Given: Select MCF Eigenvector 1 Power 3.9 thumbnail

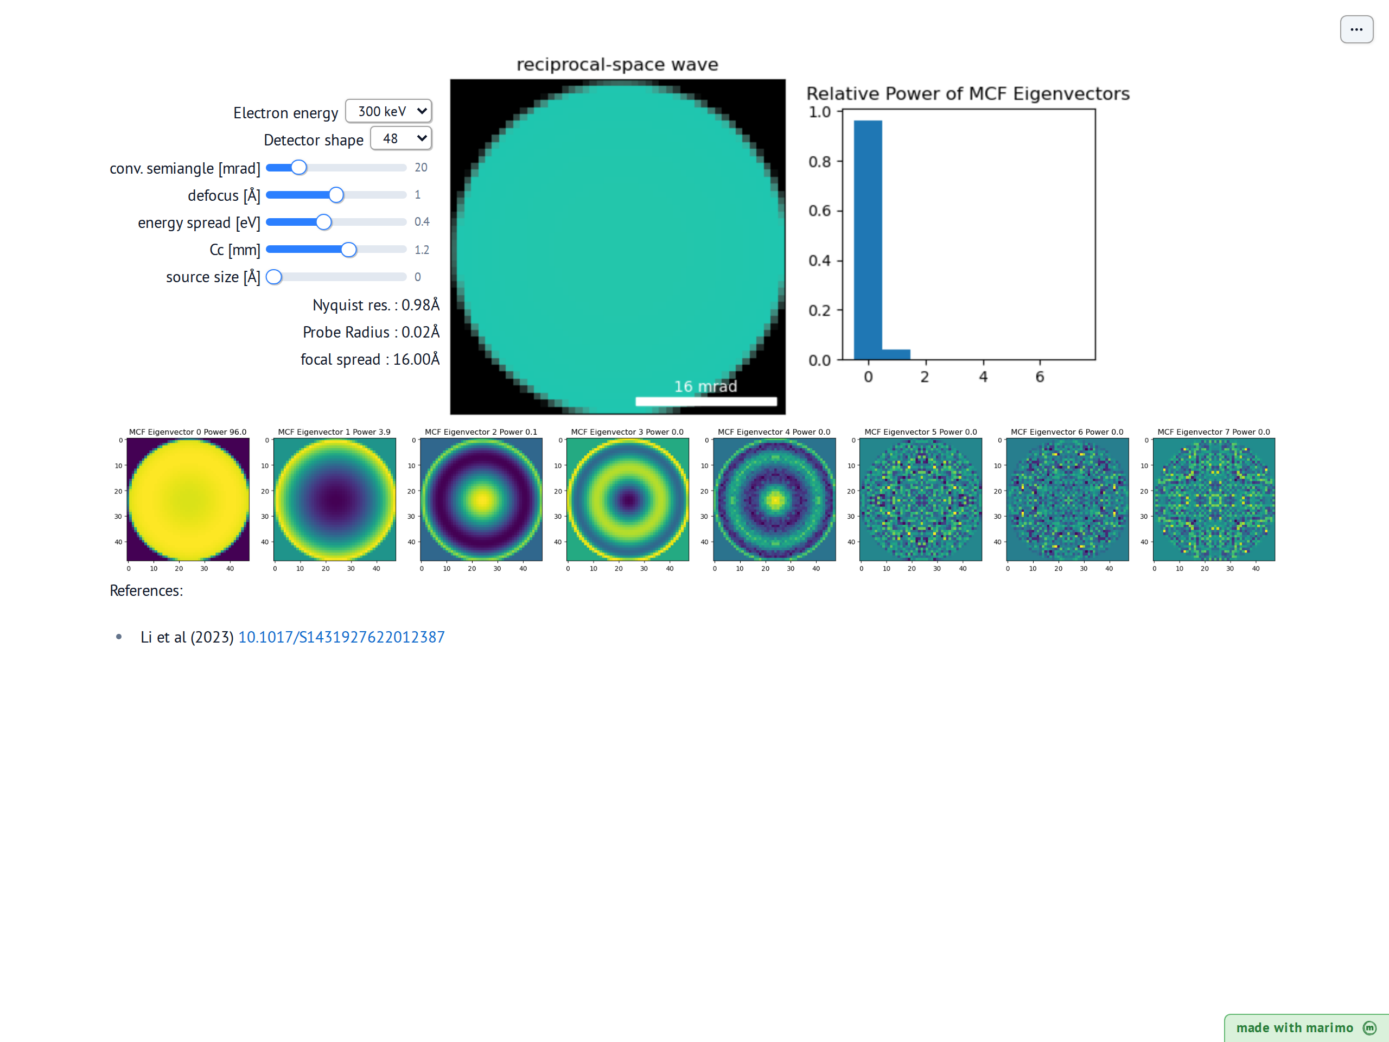Looking at the screenshot, I should (x=335, y=499).
